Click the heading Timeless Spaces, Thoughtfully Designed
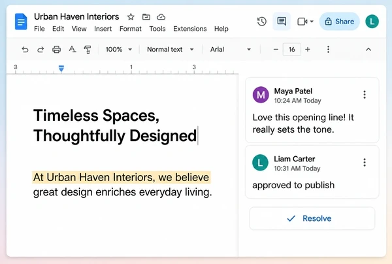 click(x=115, y=125)
